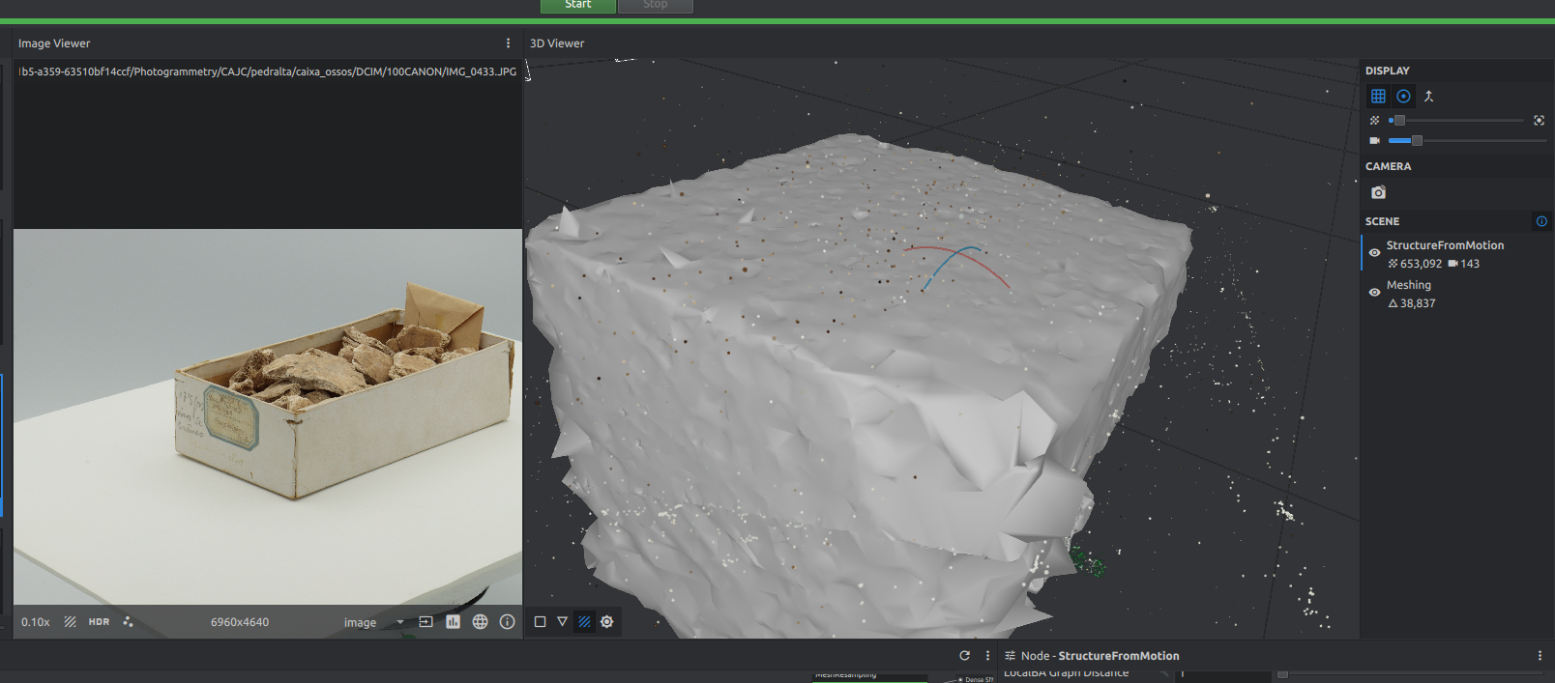Toggle the features display dots icon
Viewport: 1555px width, 683px height.
128,622
